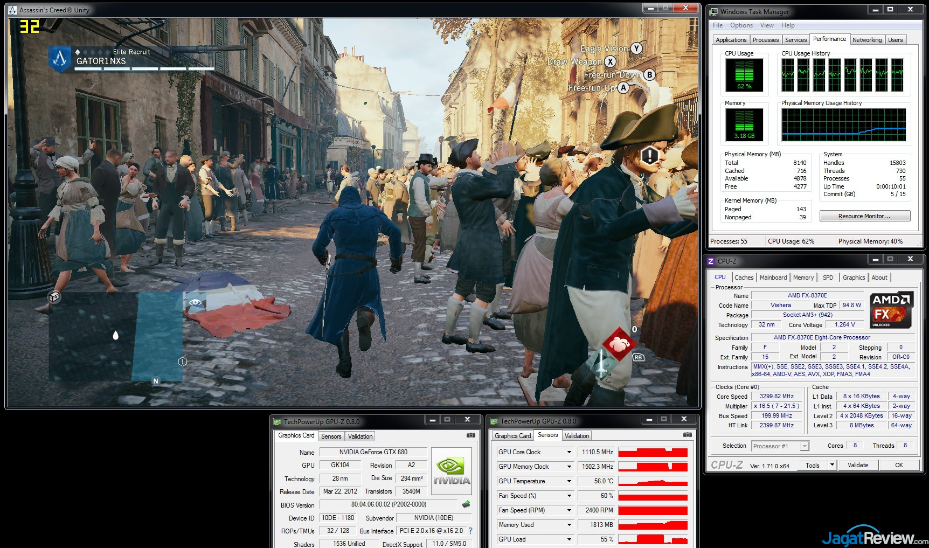Expand the Tools dropdown arrow in CPU-Z
929x548 pixels.
point(832,465)
